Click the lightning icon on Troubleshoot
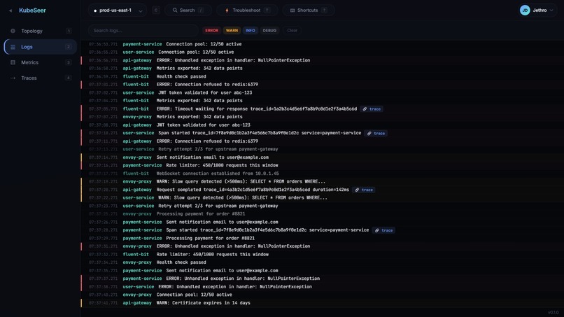Viewport: 564px width, 317px height. pyautogui.click(x=227, y=10)
